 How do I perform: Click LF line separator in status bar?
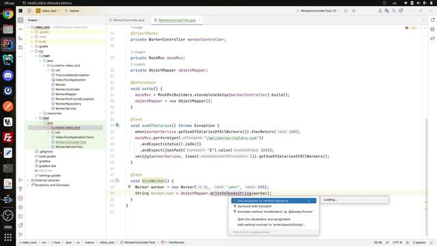(387, 243)
